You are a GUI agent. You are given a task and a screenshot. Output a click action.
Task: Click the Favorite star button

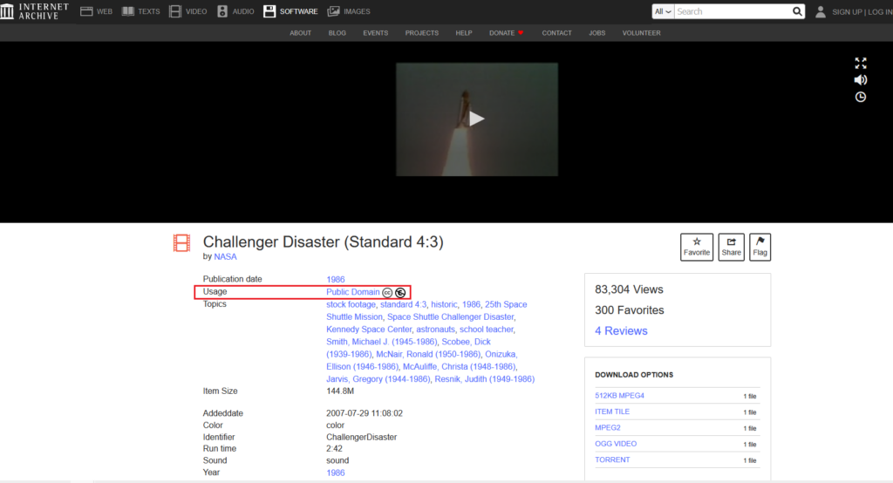[x=697, y=248]
